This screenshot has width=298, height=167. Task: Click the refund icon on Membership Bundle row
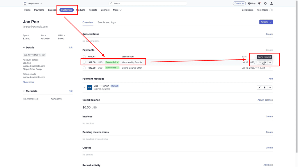(x=259, y=62)
